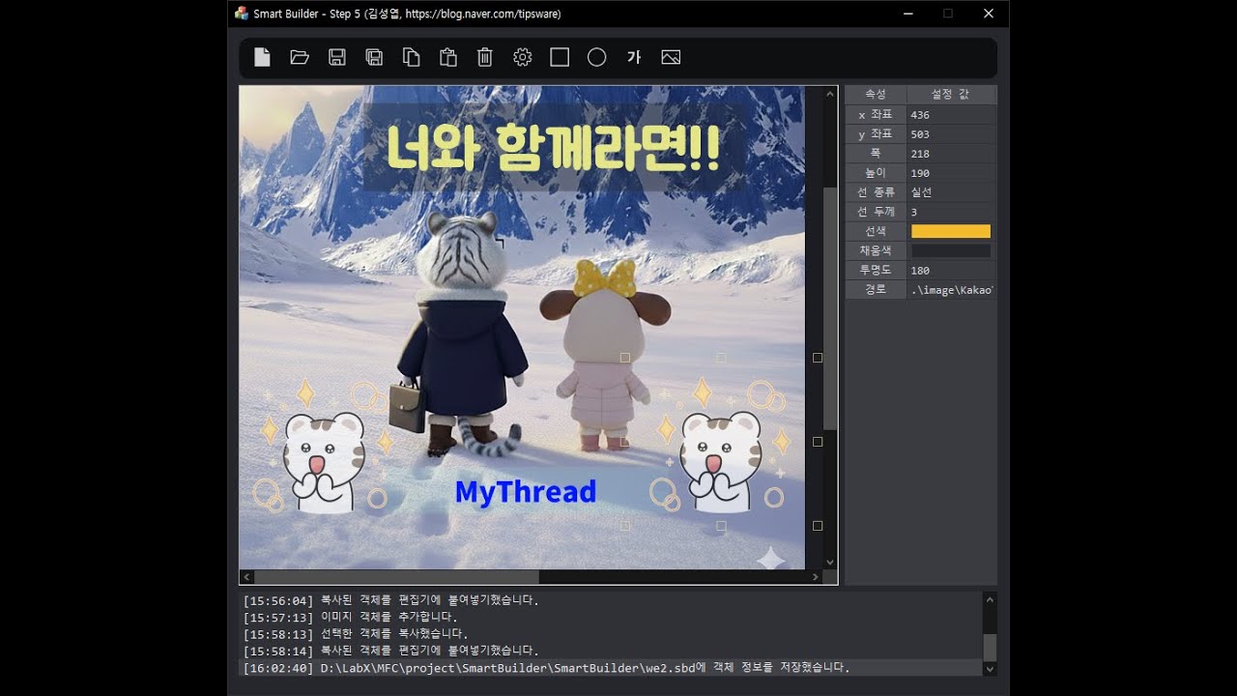This screenshot has height=696, width=1237.
Task: Click the Smart Builder app icon in the title bar
Action: [x=242, y=14]
